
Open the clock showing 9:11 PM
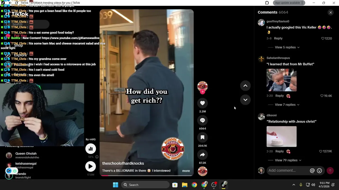click(x=324, y=185)
